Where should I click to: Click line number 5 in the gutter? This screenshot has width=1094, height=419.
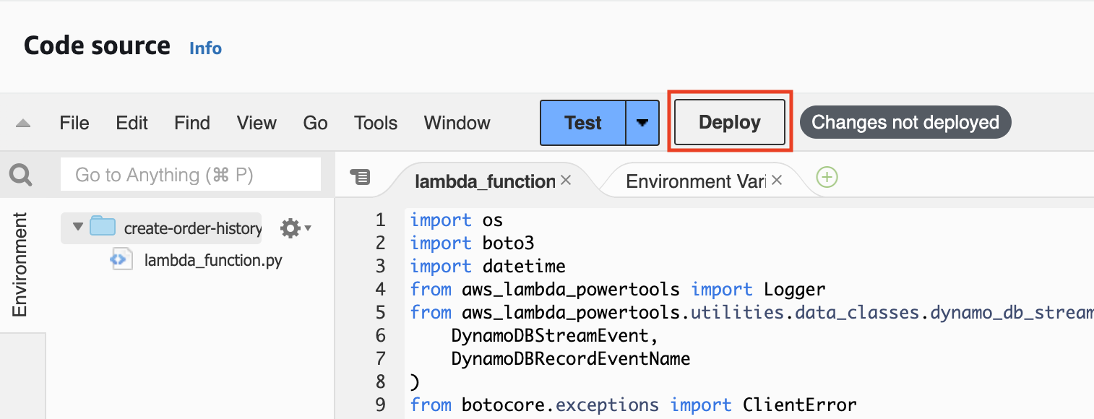coord(381,312)
